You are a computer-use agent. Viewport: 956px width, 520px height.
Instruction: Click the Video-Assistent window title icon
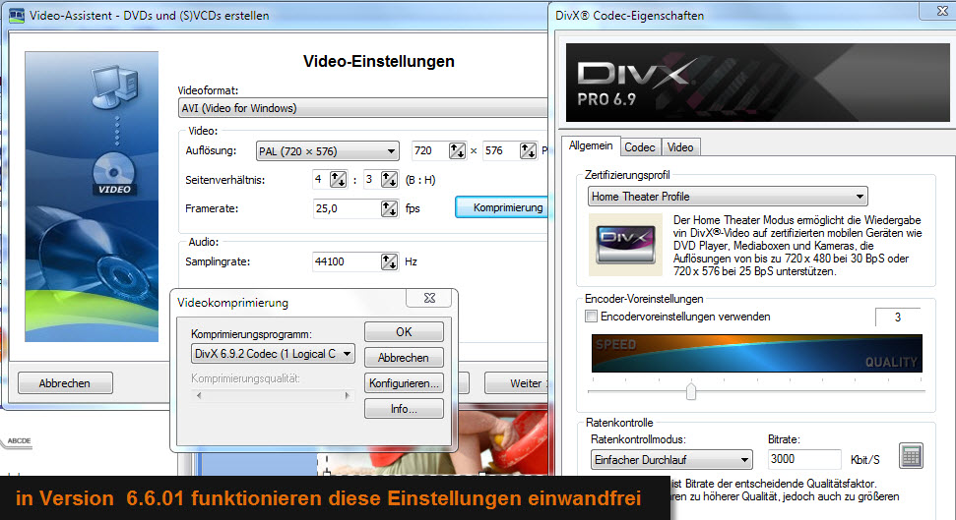click(x=17, y=15)
